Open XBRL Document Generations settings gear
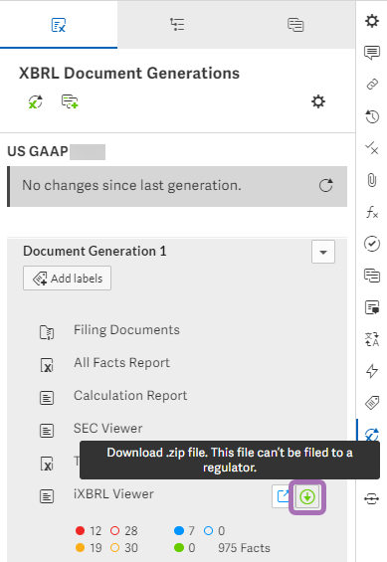 pos(317,101)
